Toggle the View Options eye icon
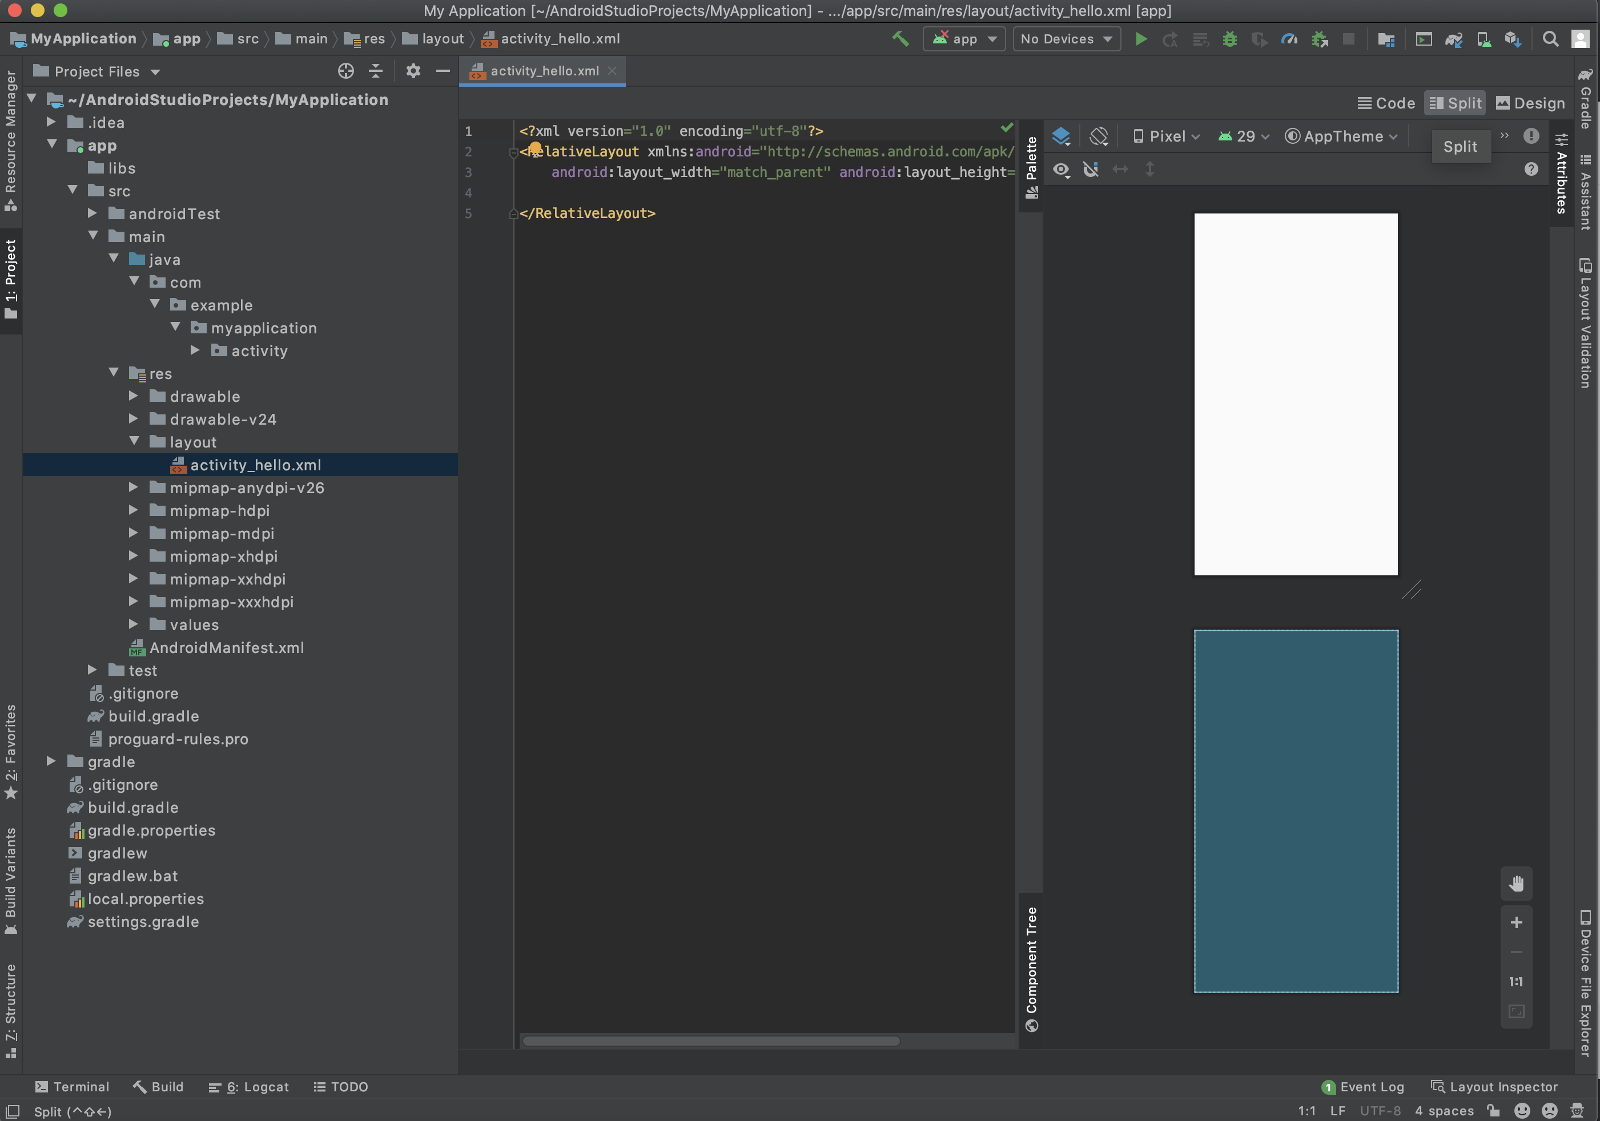1600x1121 pixels. click(1060, 170)
